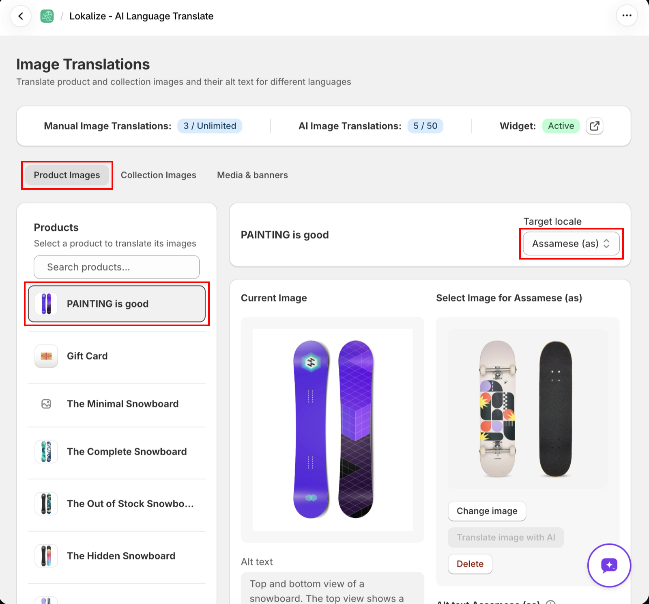Select The Minimal Snowboard product
This screenshot has width=649, height=604.
point(117,404)
